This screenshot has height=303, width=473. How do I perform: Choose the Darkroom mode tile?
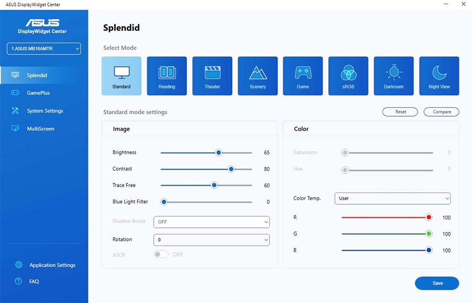(394, 76)
